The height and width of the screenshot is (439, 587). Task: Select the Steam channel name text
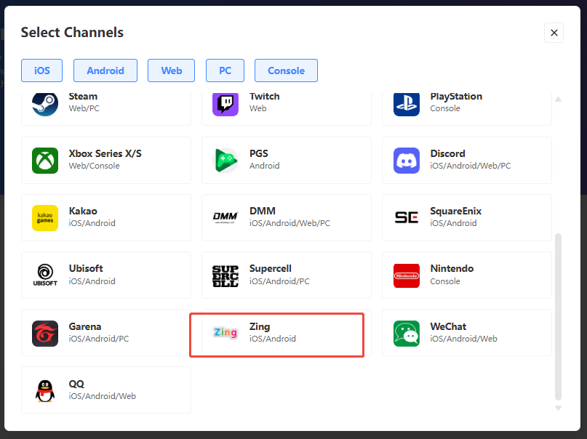83,96
